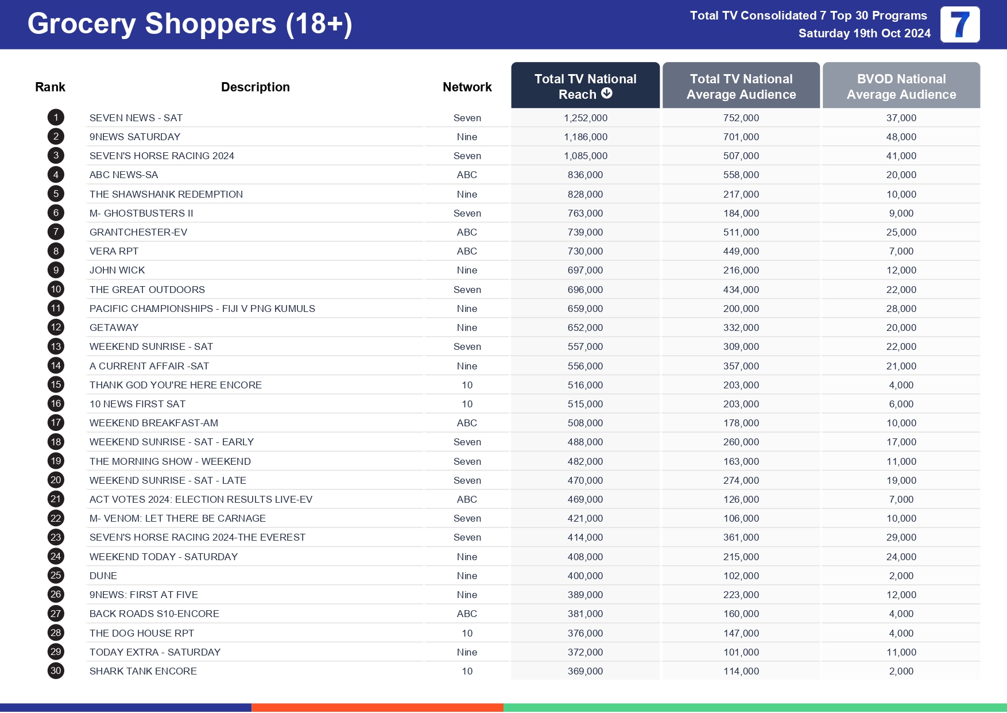Click the Description column heading
1007x713 pixels.
pyautogui.click(x=255, y=87)
